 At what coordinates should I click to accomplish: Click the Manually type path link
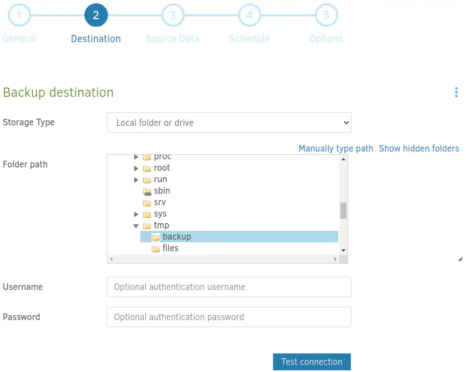[336, 148]
